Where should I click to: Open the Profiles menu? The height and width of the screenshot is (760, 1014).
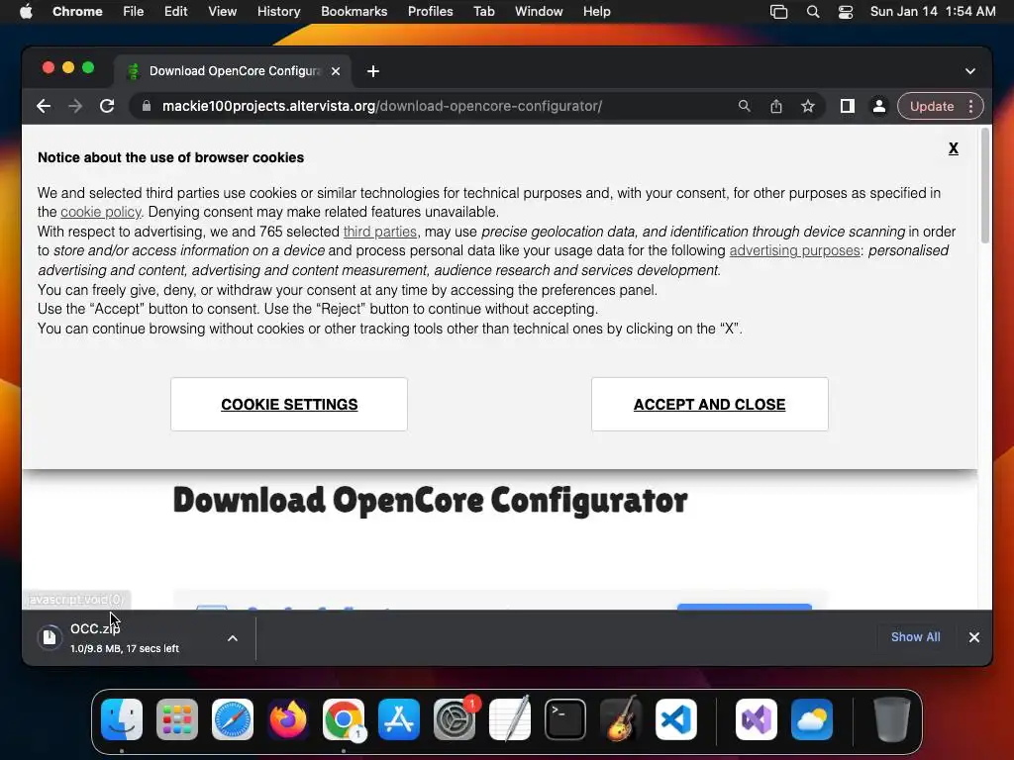430,12
